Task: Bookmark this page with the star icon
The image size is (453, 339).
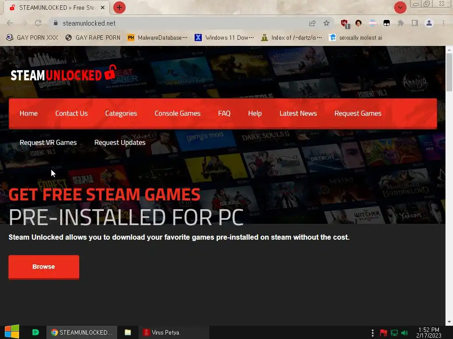Action: point(326,23)
